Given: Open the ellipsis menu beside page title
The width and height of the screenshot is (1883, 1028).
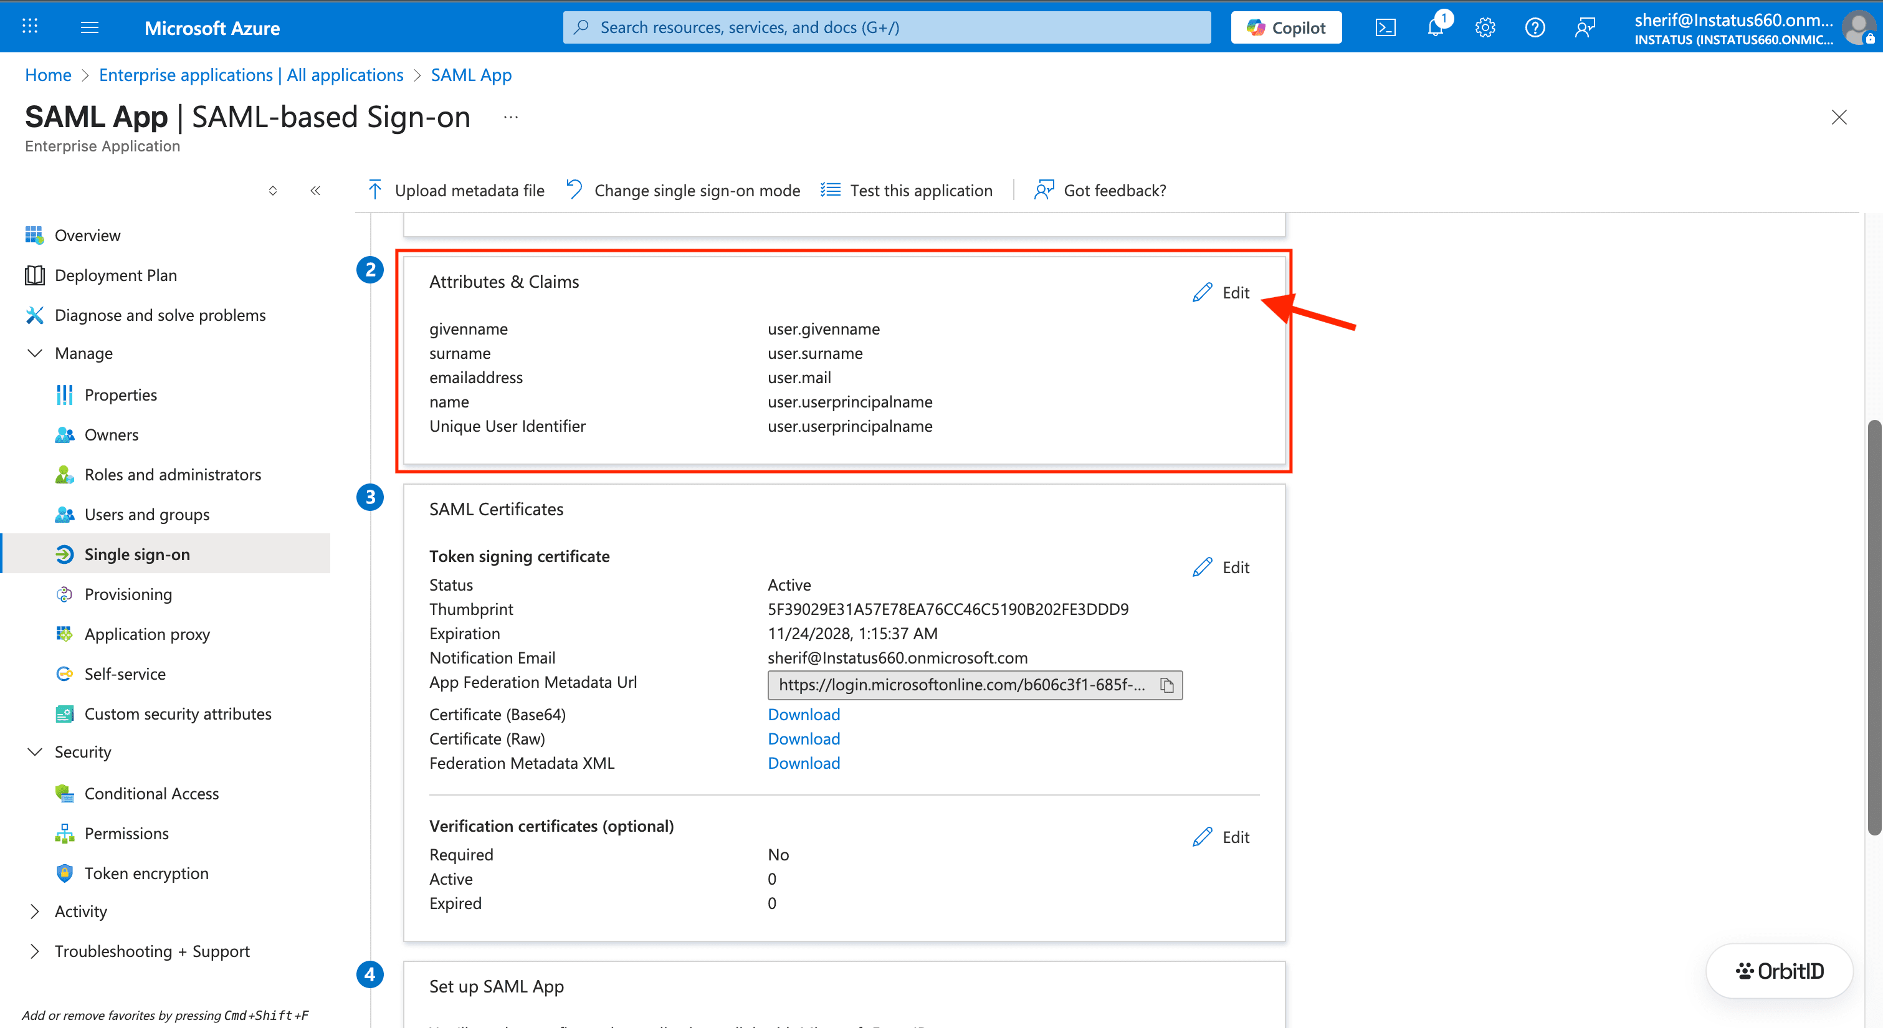Looking at the screenshot, I should 511,117.
